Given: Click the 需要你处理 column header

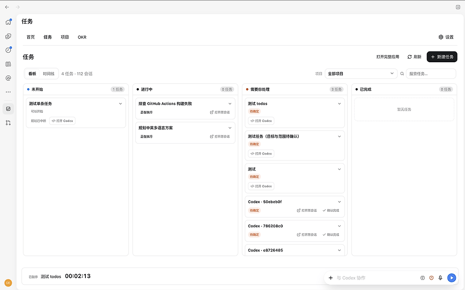Looking at the screenshot, I should point(295,90).
